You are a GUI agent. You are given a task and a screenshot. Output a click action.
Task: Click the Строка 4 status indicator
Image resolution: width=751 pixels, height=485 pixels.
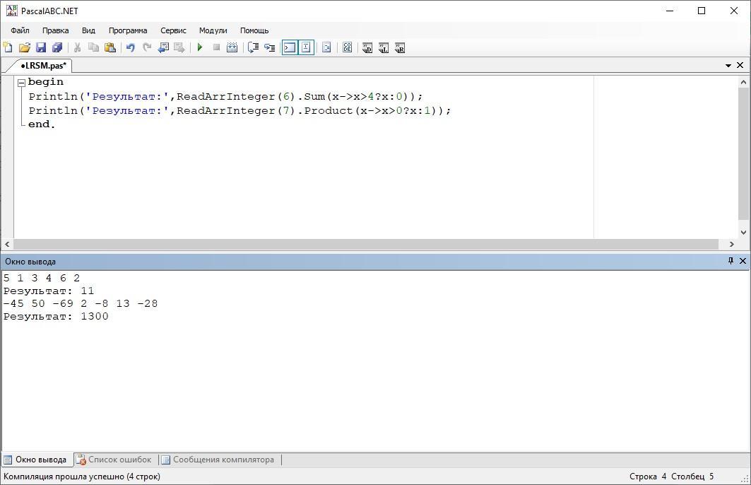pos(648,477)
